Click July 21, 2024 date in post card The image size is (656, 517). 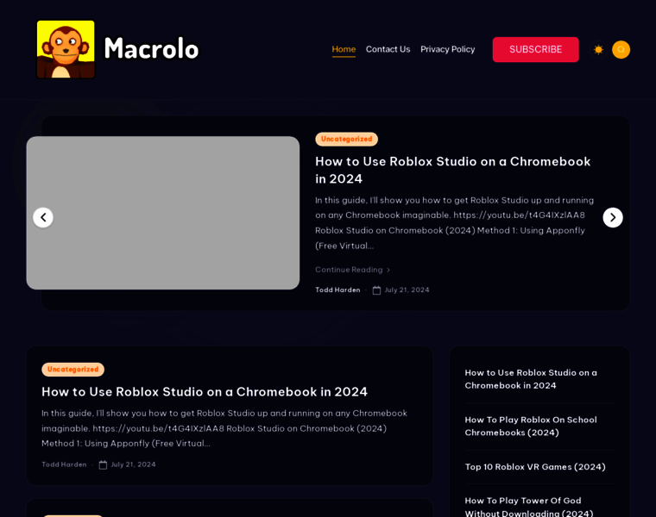click(x=133, y=464)
